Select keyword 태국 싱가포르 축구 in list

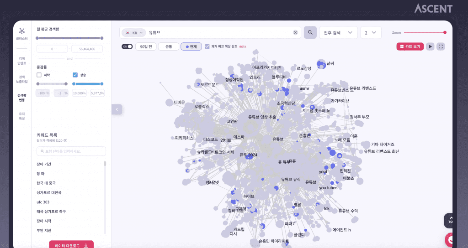51,212
